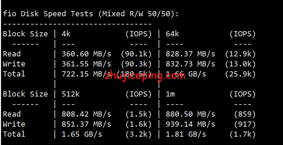Click the fio Disk Speed Tests heading
This screenshot has width=283, height=145.
pos(91,14)
